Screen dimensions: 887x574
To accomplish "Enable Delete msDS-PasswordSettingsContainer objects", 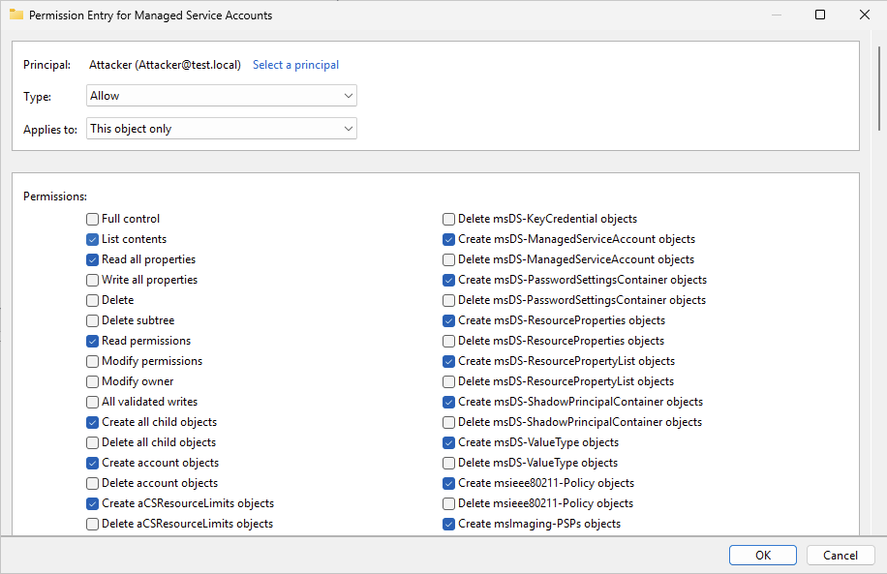I will click(448, 300).
